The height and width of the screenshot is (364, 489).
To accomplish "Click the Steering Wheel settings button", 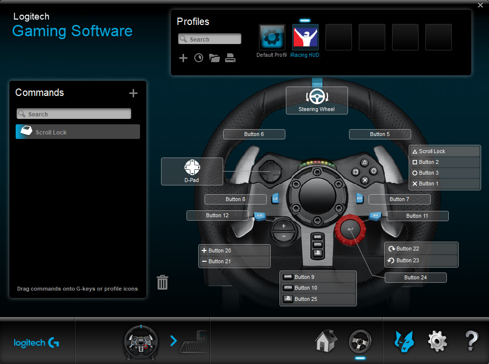I will 317,100.
